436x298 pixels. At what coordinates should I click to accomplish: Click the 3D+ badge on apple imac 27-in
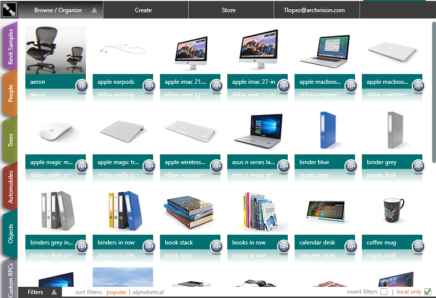284,86
